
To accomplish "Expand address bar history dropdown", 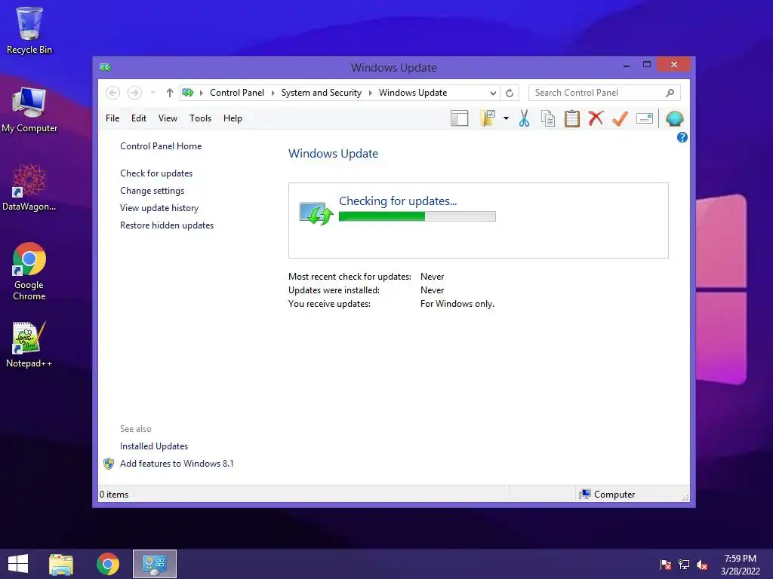I will tap(493, 93).
